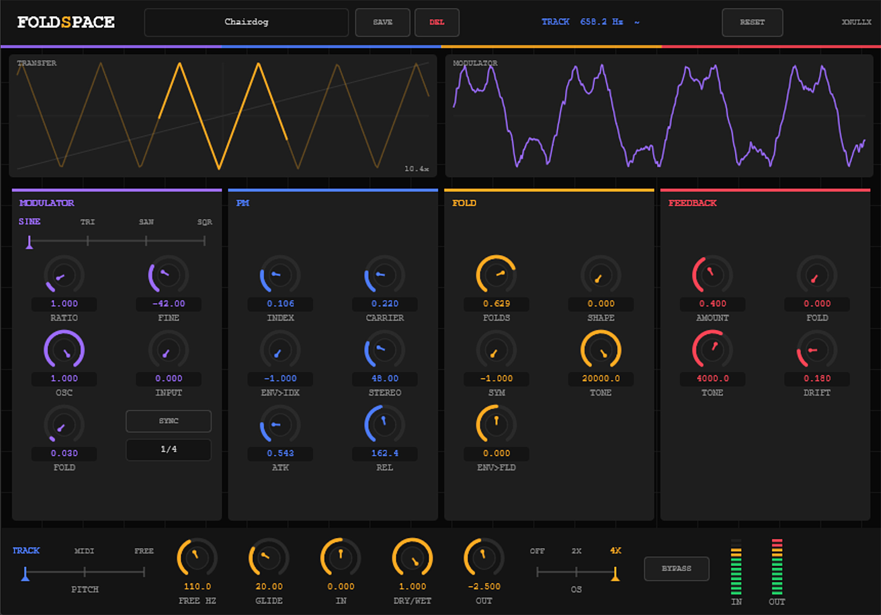Click the Fold TONE knob
The width and height of the screenshot is (881, 615).
601,350
